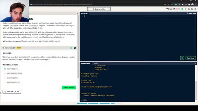The height and width of the screenshot is (111, 198).
Task: Click the third exercise progress segment
Action: tap(105, 104)
